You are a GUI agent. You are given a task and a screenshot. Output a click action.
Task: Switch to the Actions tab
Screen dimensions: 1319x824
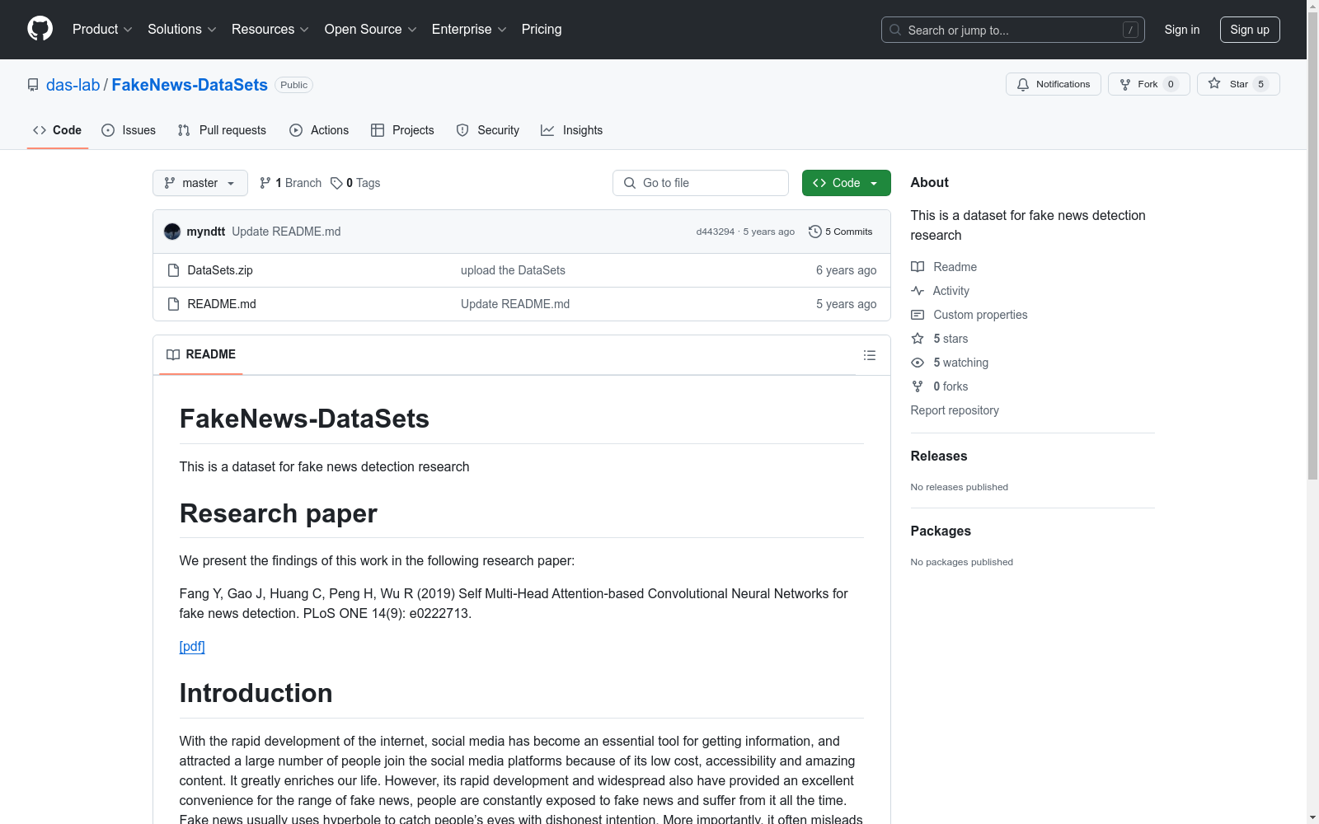click(319, 130)
